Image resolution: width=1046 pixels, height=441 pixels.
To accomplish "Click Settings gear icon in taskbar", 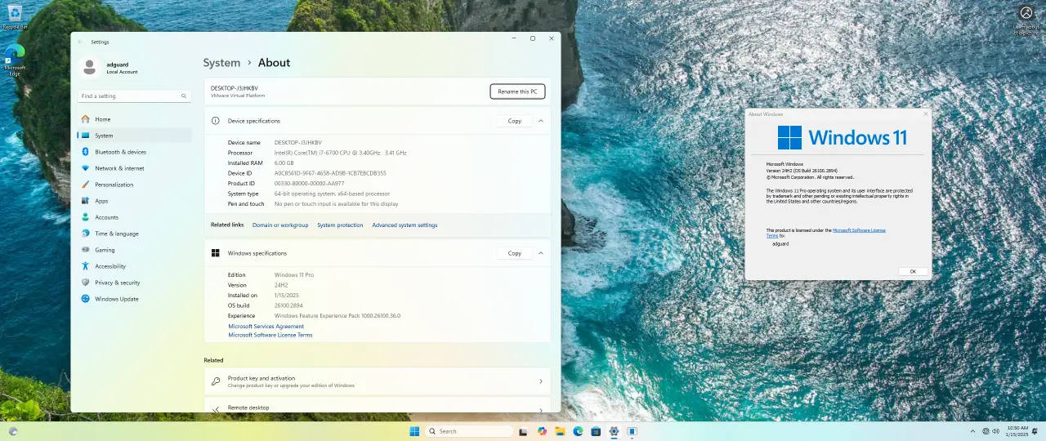I will (614, 431).
